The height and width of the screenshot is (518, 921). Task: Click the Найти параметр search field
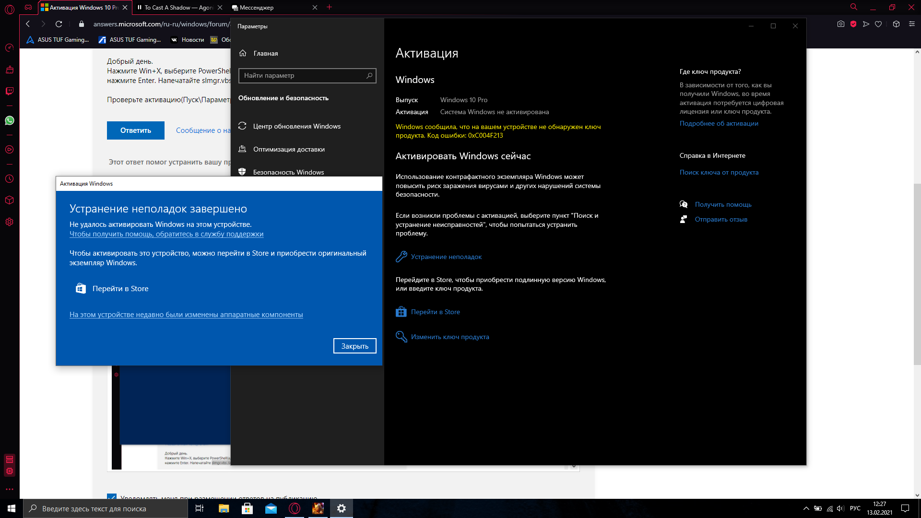(307, 75)
